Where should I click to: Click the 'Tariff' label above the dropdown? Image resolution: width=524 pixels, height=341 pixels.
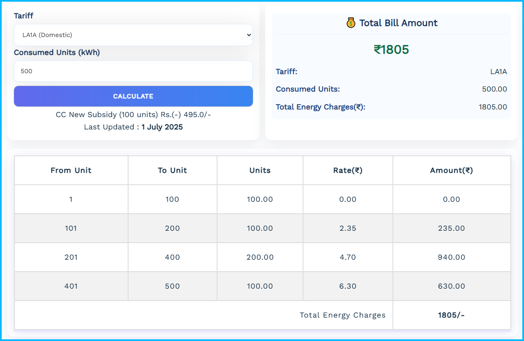point(23,16)
